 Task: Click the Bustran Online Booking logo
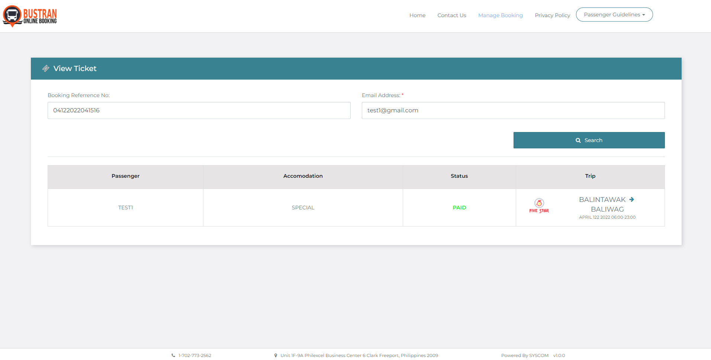click(x=30, y=16)
